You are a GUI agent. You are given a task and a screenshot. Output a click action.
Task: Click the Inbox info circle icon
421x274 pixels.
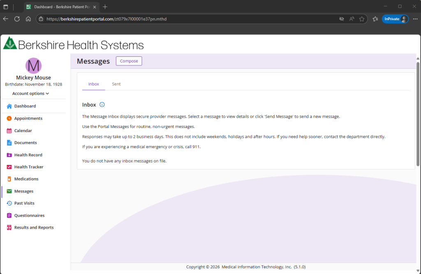pyautogui.click(x=102, y=105)
